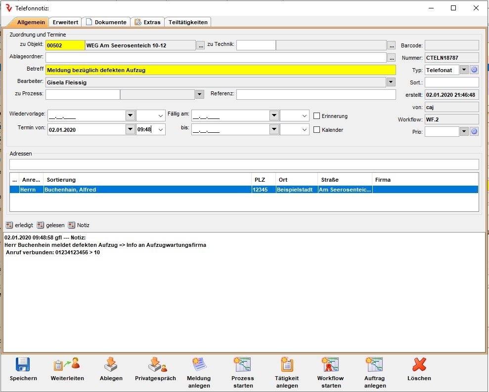The height and width of the screenshot is (392, 489).
Task: Click the Ablegen icon
Action: (111, 365)
